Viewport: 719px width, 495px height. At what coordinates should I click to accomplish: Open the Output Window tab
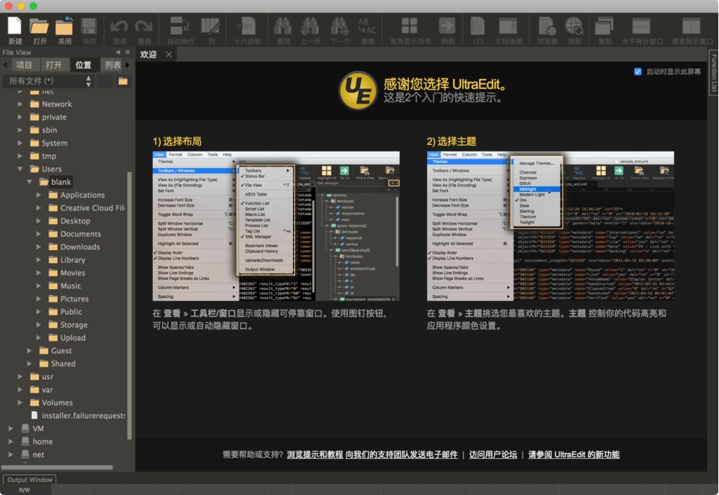[x=30, y=480]
